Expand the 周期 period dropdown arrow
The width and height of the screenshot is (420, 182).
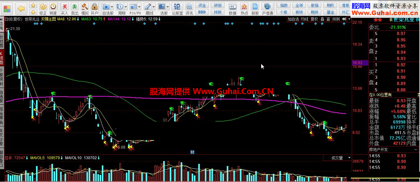[126, 7]
